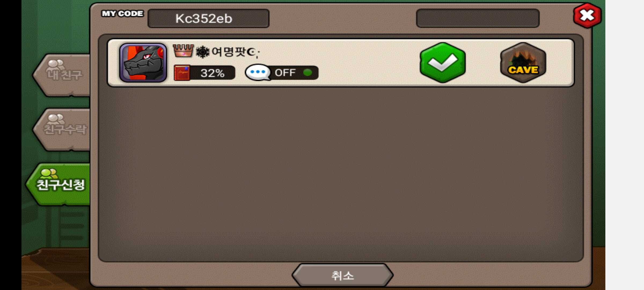Click the 32% collection progress bar
This screenshot has width=644, height=290.
click(x=204, y=73)
